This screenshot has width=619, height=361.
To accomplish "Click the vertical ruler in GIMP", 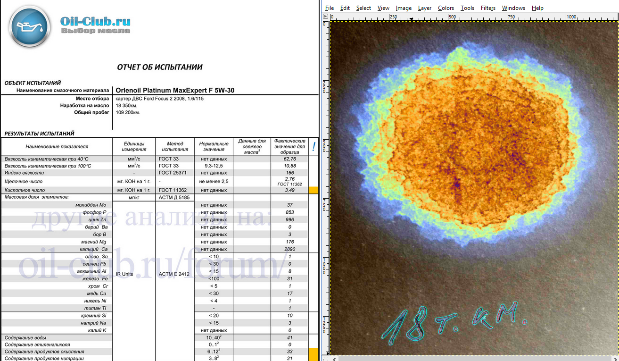I will click(325, 188).
